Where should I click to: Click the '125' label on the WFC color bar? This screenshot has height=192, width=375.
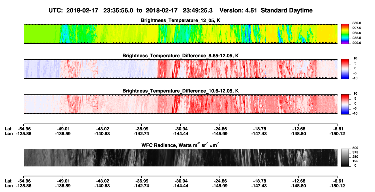tap(356, 161)
